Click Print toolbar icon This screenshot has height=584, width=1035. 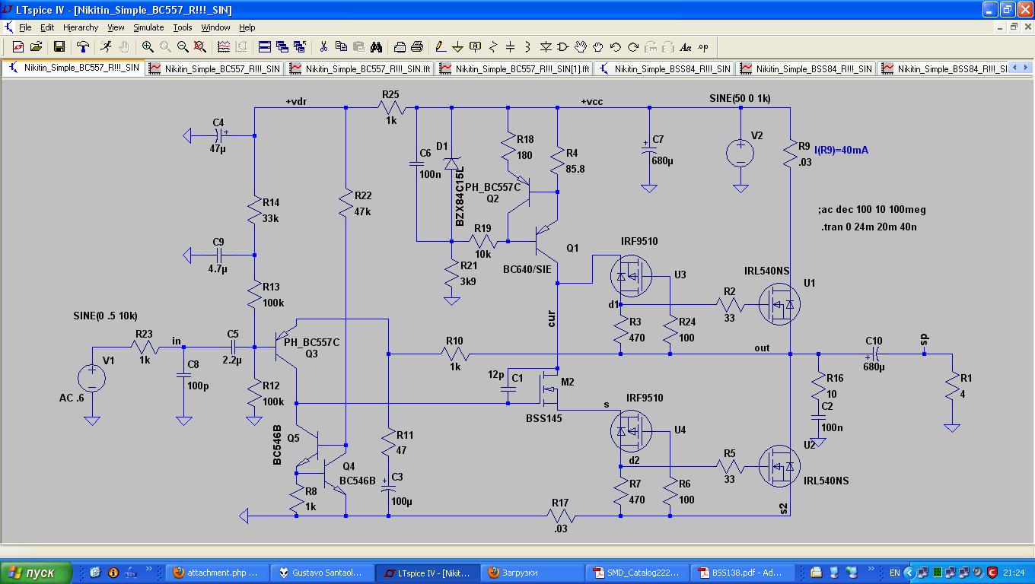point(417,47)
